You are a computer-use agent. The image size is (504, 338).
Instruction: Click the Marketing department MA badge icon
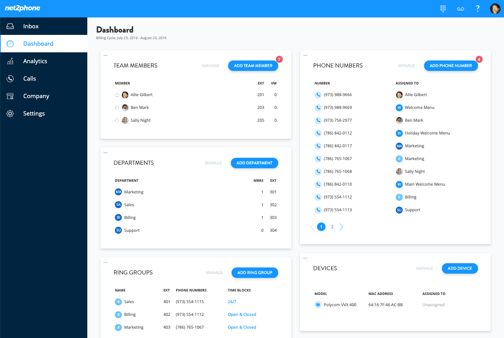[x=118, y=192]
